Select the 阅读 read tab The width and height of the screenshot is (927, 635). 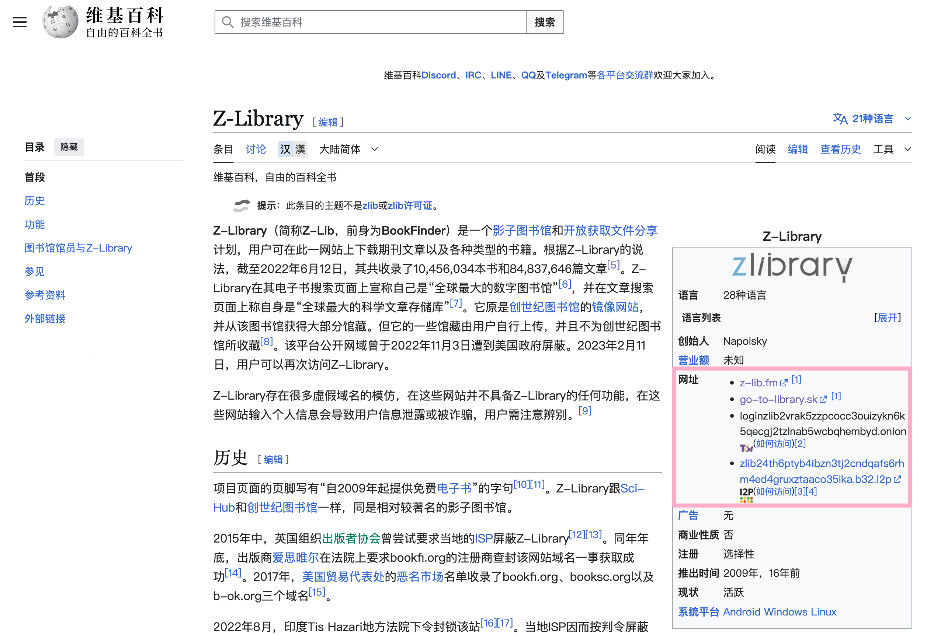tap(765, 150)
